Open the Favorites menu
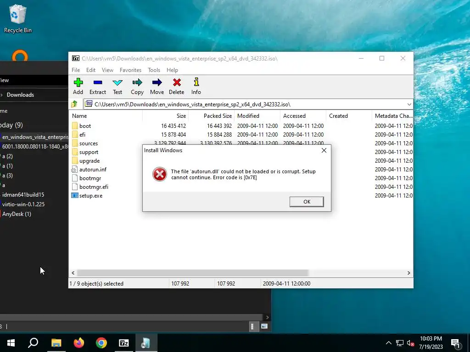This screenshot has height=352, width=470. click(130, 70)
